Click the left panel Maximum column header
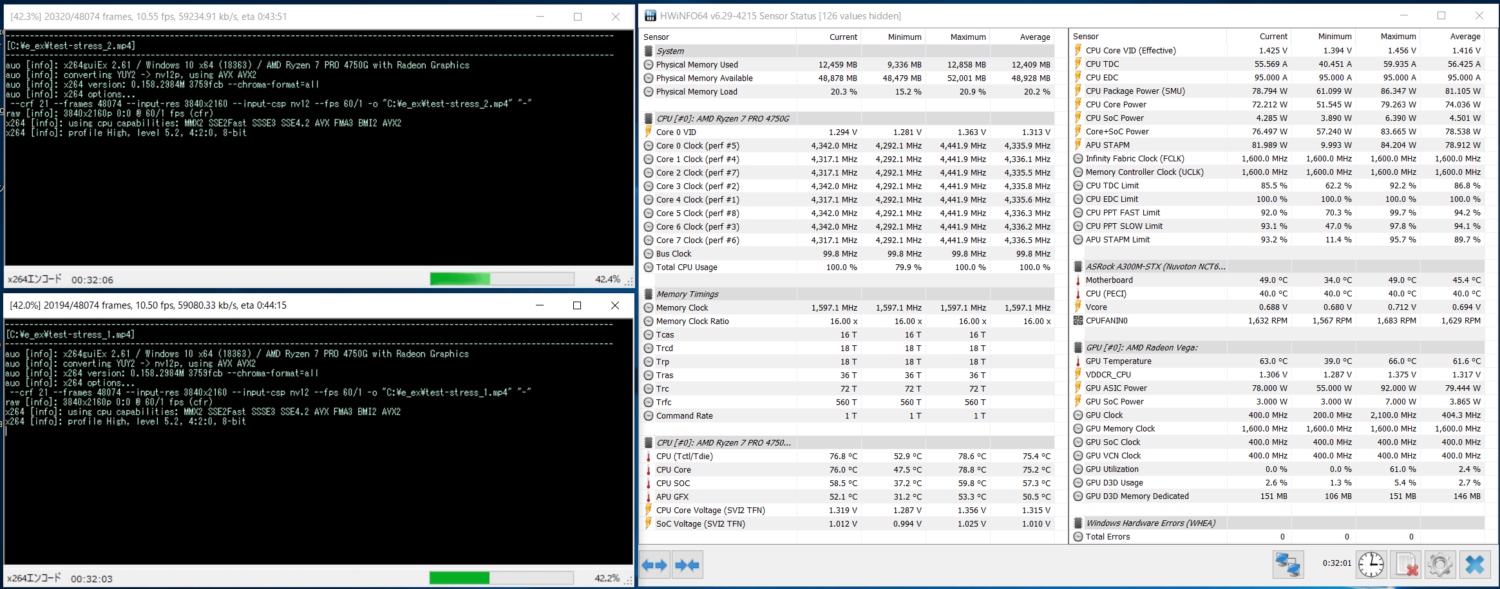Viewport: 1500px width, 589px height. (958, 37)
